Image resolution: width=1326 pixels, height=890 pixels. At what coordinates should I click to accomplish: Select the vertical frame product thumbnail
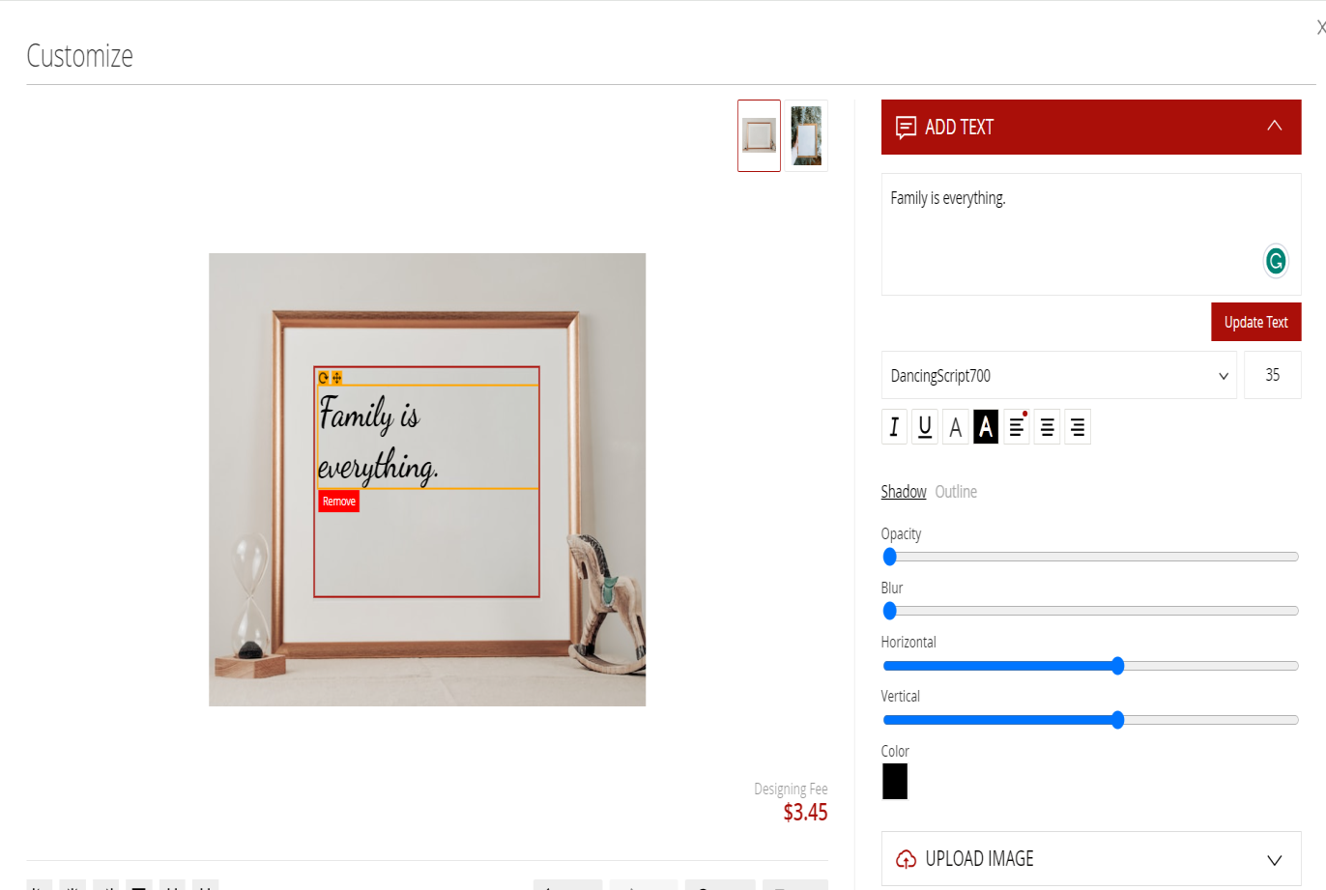pyautogui.click(x=806, y=135)
